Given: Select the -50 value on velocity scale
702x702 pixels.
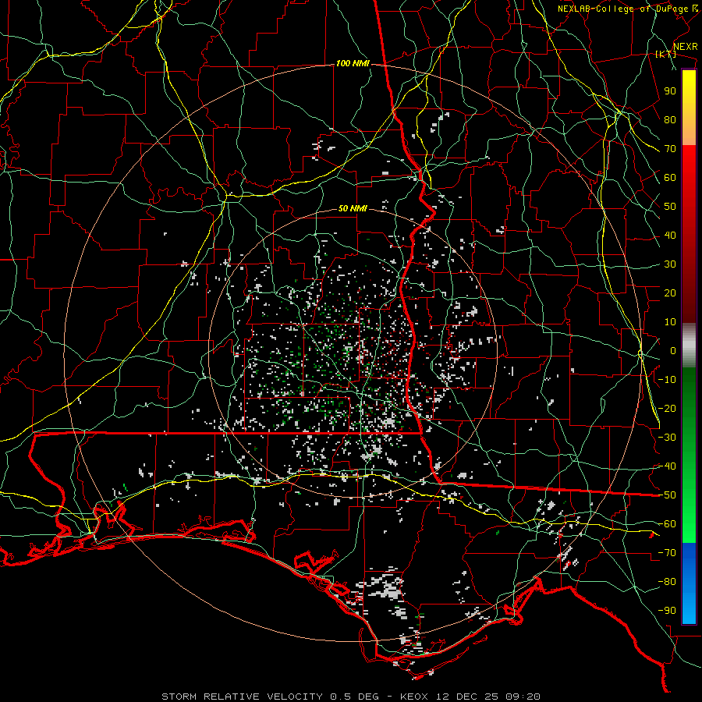Looking at the screenshot, I should pos(667,495).
